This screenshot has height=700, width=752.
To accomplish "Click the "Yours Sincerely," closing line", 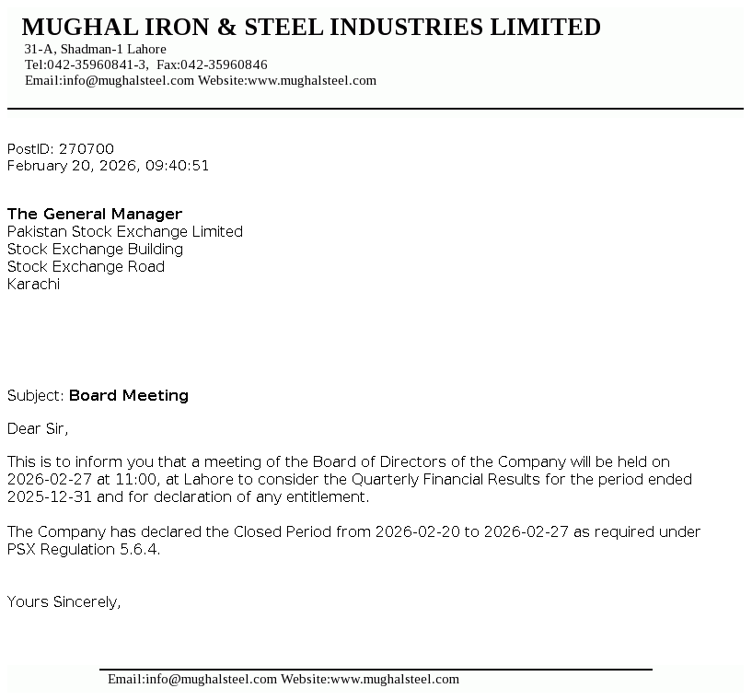I will click(x=64, y=602).
